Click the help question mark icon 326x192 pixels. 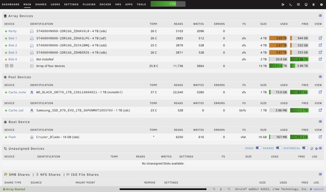click(x=321, y=4)
